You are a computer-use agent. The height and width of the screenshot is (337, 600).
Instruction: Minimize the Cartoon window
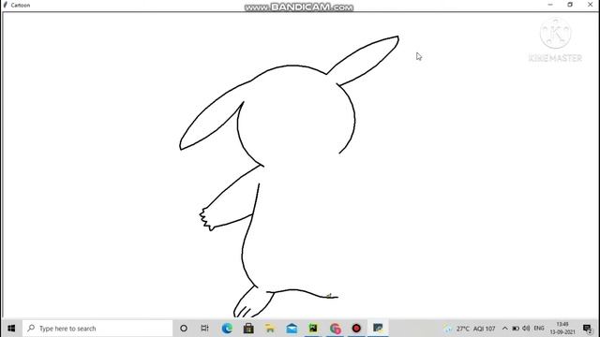tap(550, 5)
